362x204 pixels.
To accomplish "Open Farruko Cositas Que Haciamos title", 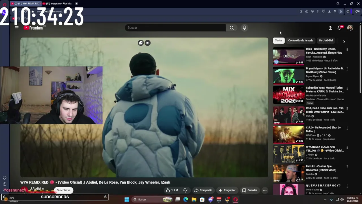I will click(x=321, y=168).
